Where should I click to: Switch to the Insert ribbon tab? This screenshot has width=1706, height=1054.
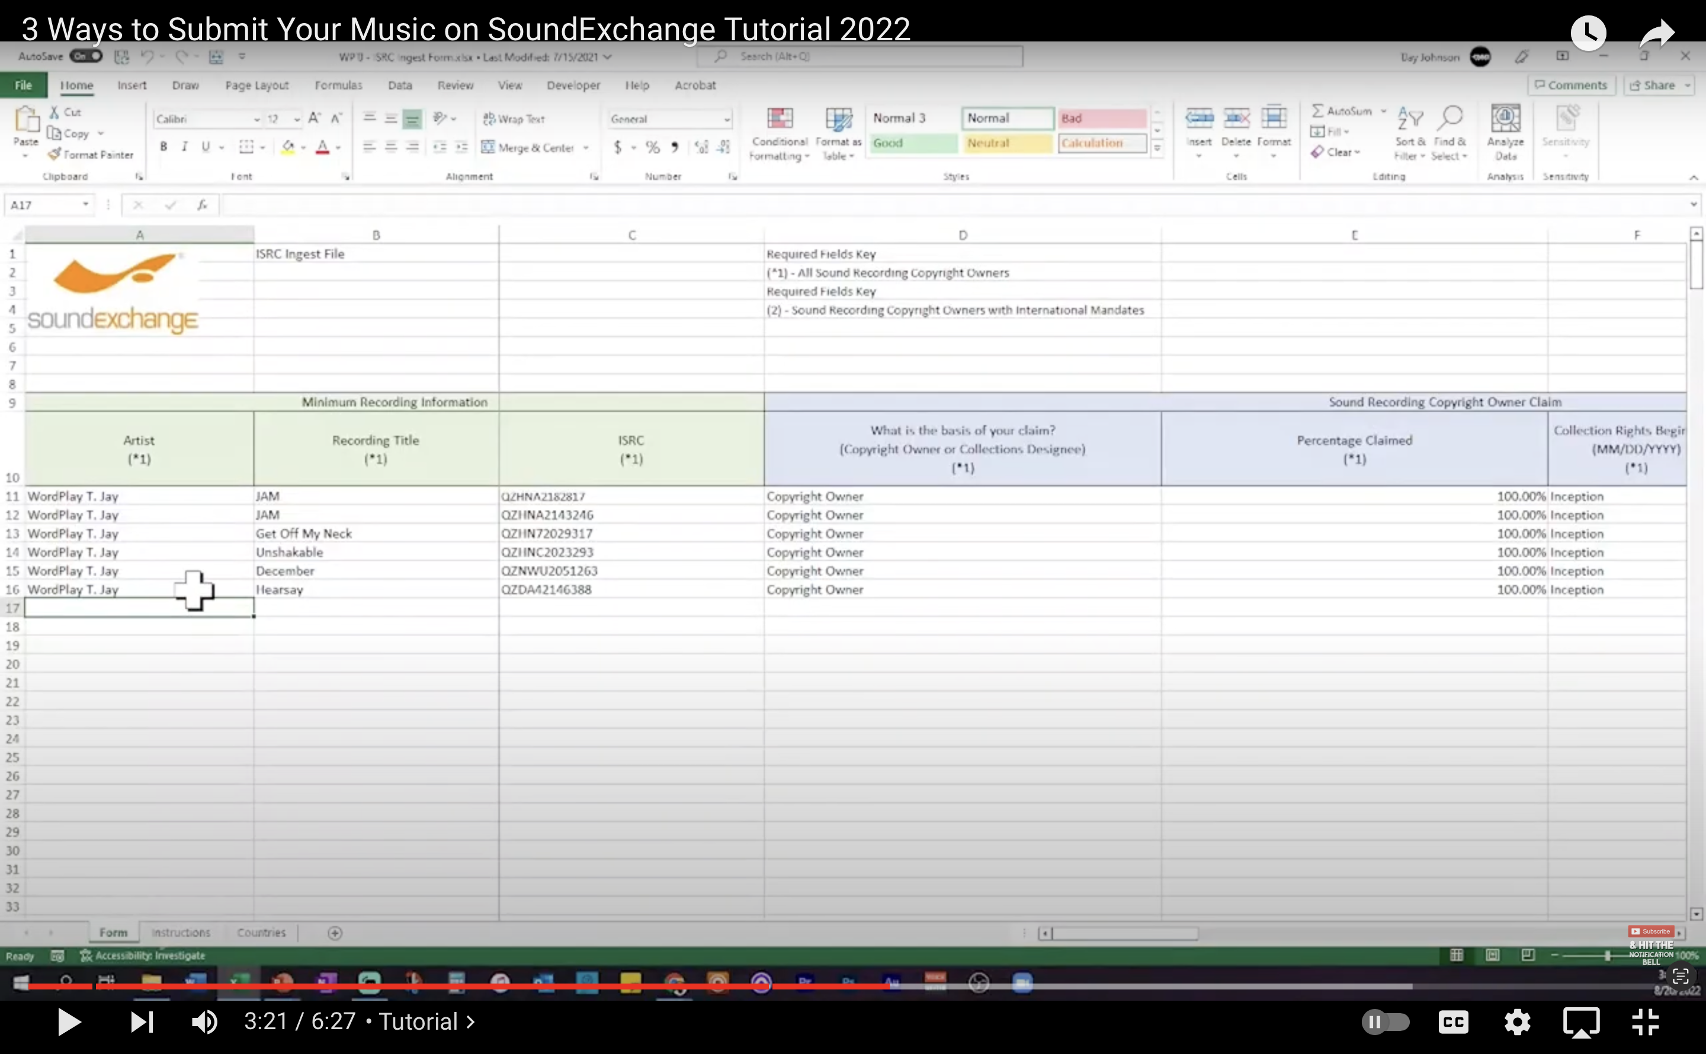[132, 85]
